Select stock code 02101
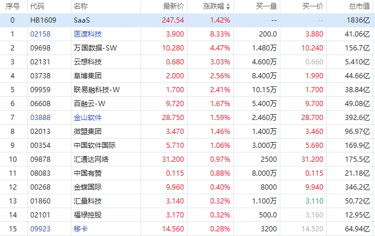The width and height of the screenshot is (375, 236). pos(41,215)
